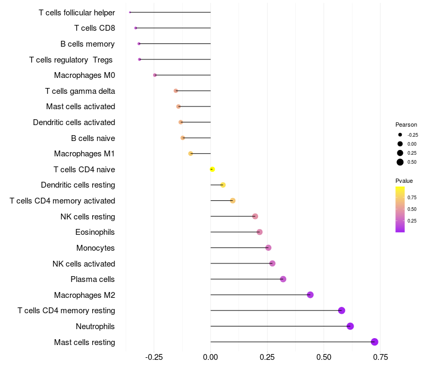Select the Monocytes axis label
This screenshot has width=424, height=371.
coord(95,248)
